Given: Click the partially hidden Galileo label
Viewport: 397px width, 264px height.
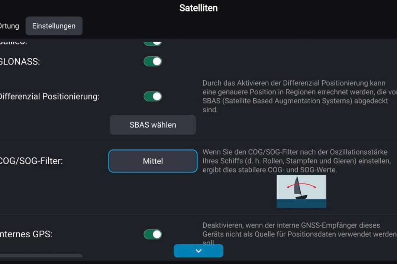Looking at the screenshot, I should click(14, 42).
